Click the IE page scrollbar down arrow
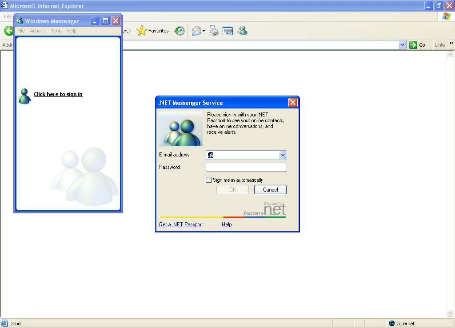This screenshot has height=328, width=455. pyautogui.click(x=451, y=313)
